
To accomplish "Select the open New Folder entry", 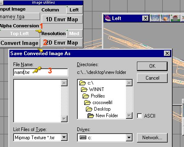I will click(103, 116).
